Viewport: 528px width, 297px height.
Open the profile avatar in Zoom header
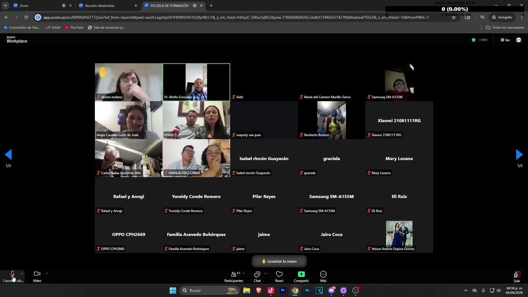519,40
